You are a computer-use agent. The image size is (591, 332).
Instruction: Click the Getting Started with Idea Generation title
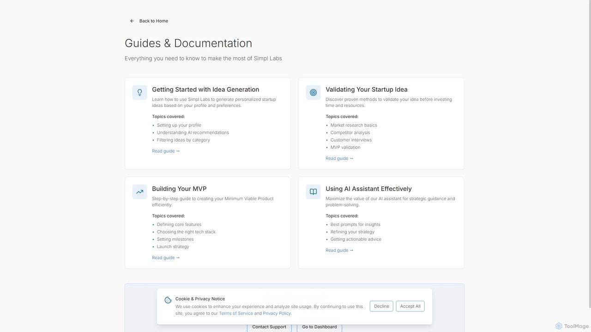pyautogui.click(x=205, y=89)
